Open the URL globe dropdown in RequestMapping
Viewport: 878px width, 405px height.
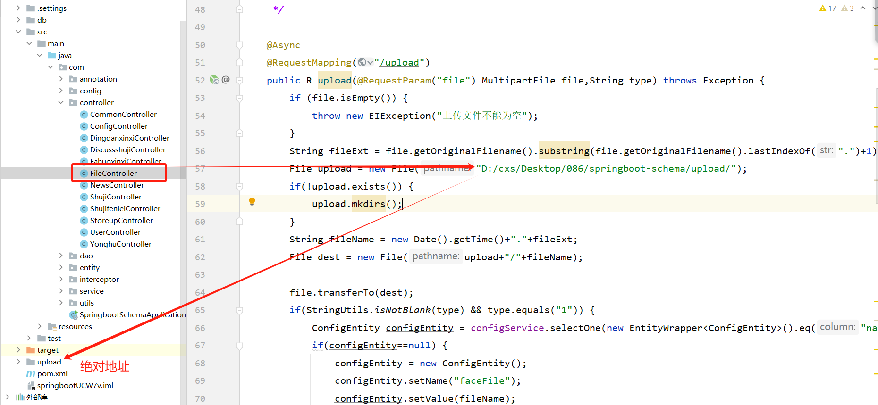click(365, 62)
